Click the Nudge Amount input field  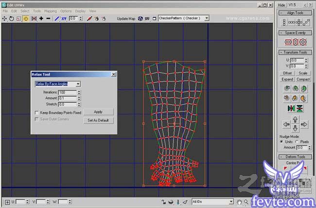coord(302,148)
